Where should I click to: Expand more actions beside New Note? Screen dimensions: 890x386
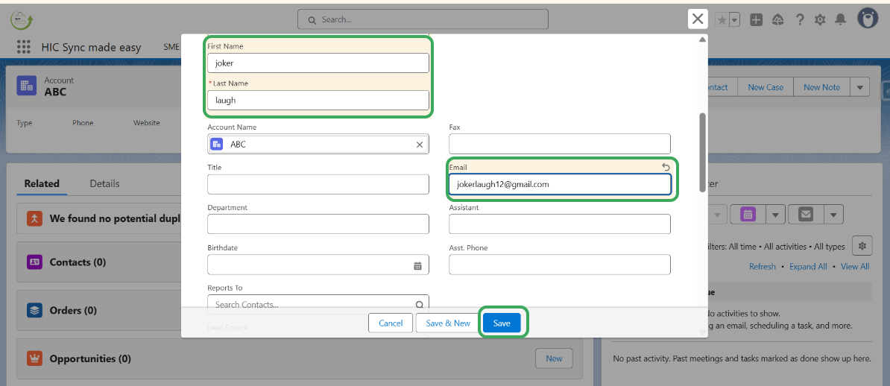(x=861, y=87)
